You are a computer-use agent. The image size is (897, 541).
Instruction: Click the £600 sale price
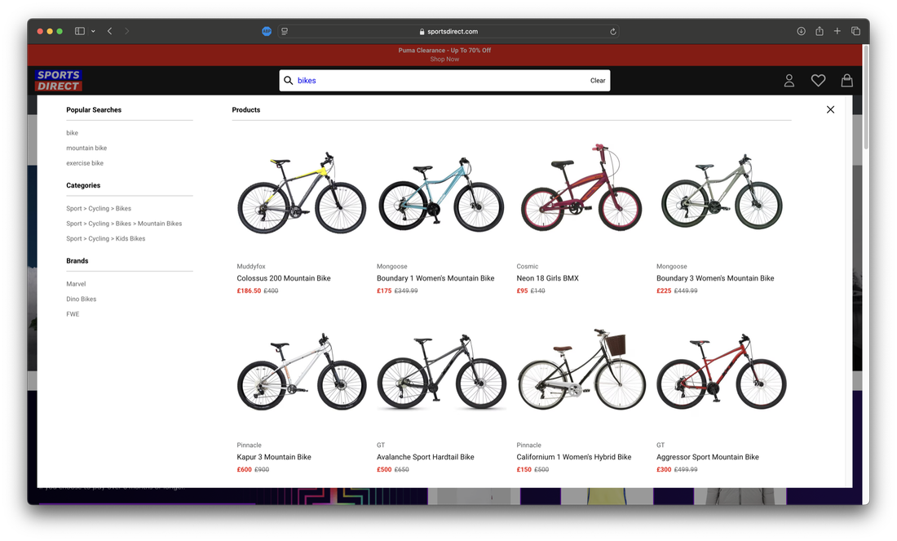[245, 469]
